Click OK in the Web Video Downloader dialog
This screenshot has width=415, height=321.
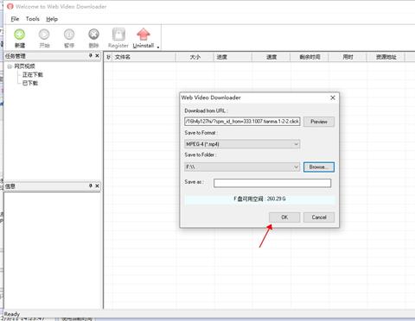pyautogui.click(x=284, y=217)
